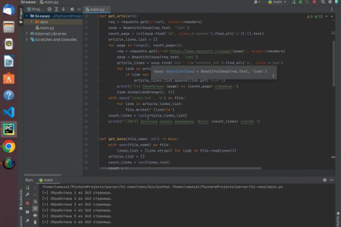Clear all Run console output with trash icon
Screen dimensions: 341x227
point(35,222)
